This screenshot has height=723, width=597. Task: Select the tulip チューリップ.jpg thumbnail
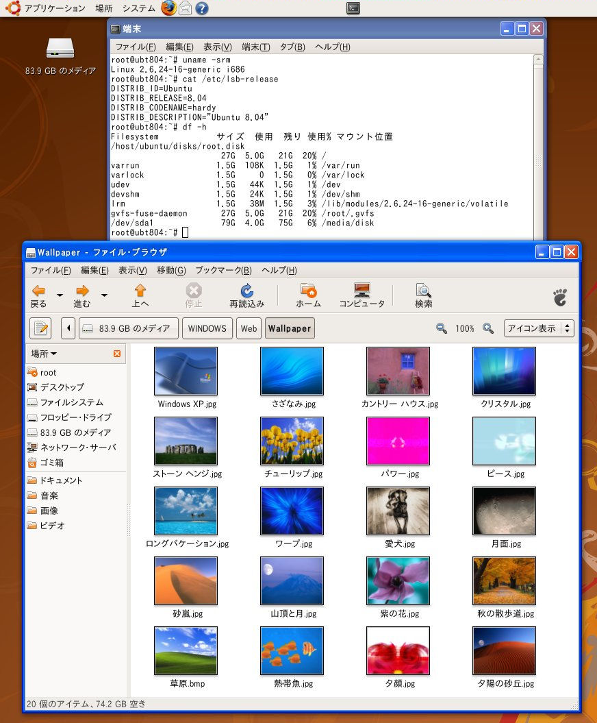pyautogui.click(x=292, y=441)
